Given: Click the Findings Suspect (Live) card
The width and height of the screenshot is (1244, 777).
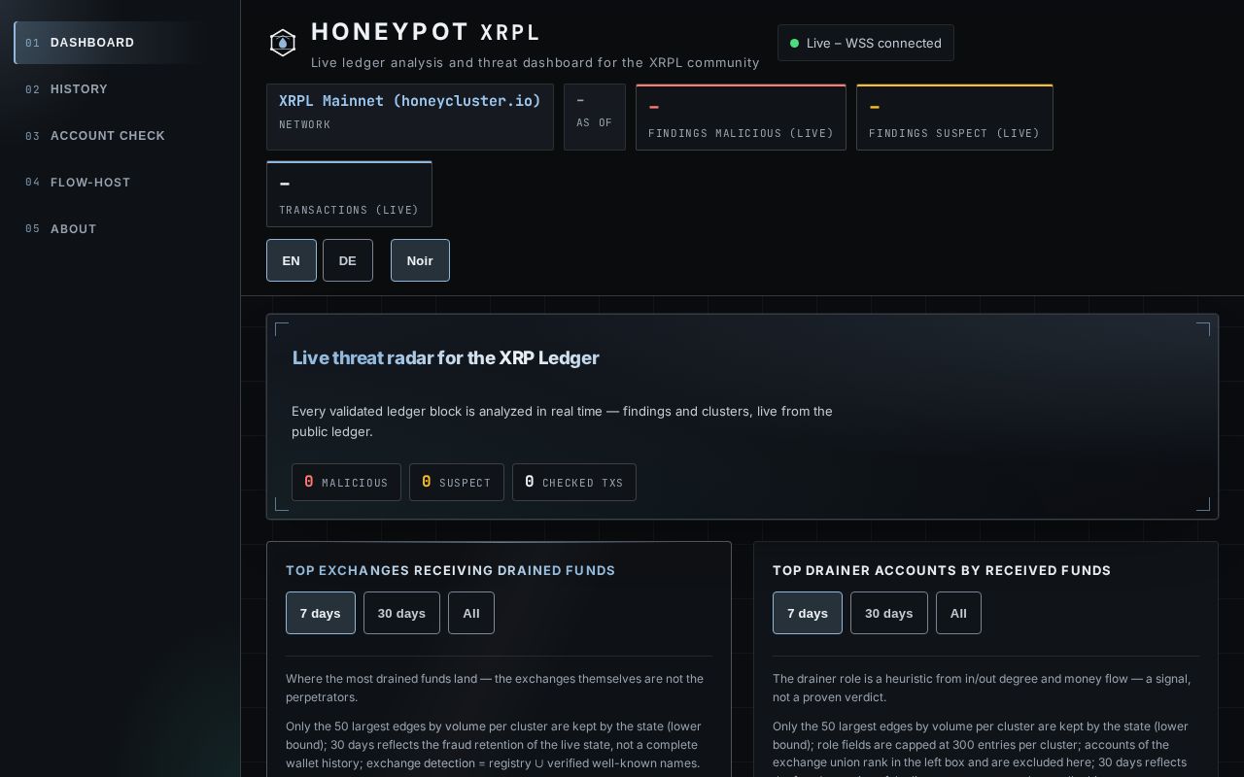Looking at the screenshot, I should click(x=954, y=117).
